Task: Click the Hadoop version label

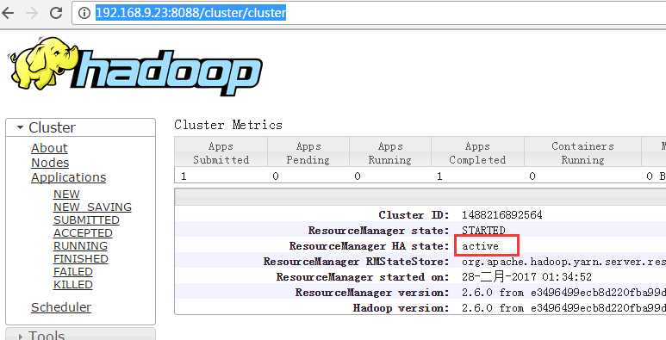Action: 401,308
